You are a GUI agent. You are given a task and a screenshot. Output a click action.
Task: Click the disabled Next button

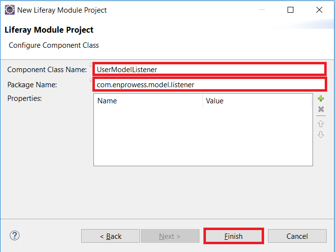point(170,236)
